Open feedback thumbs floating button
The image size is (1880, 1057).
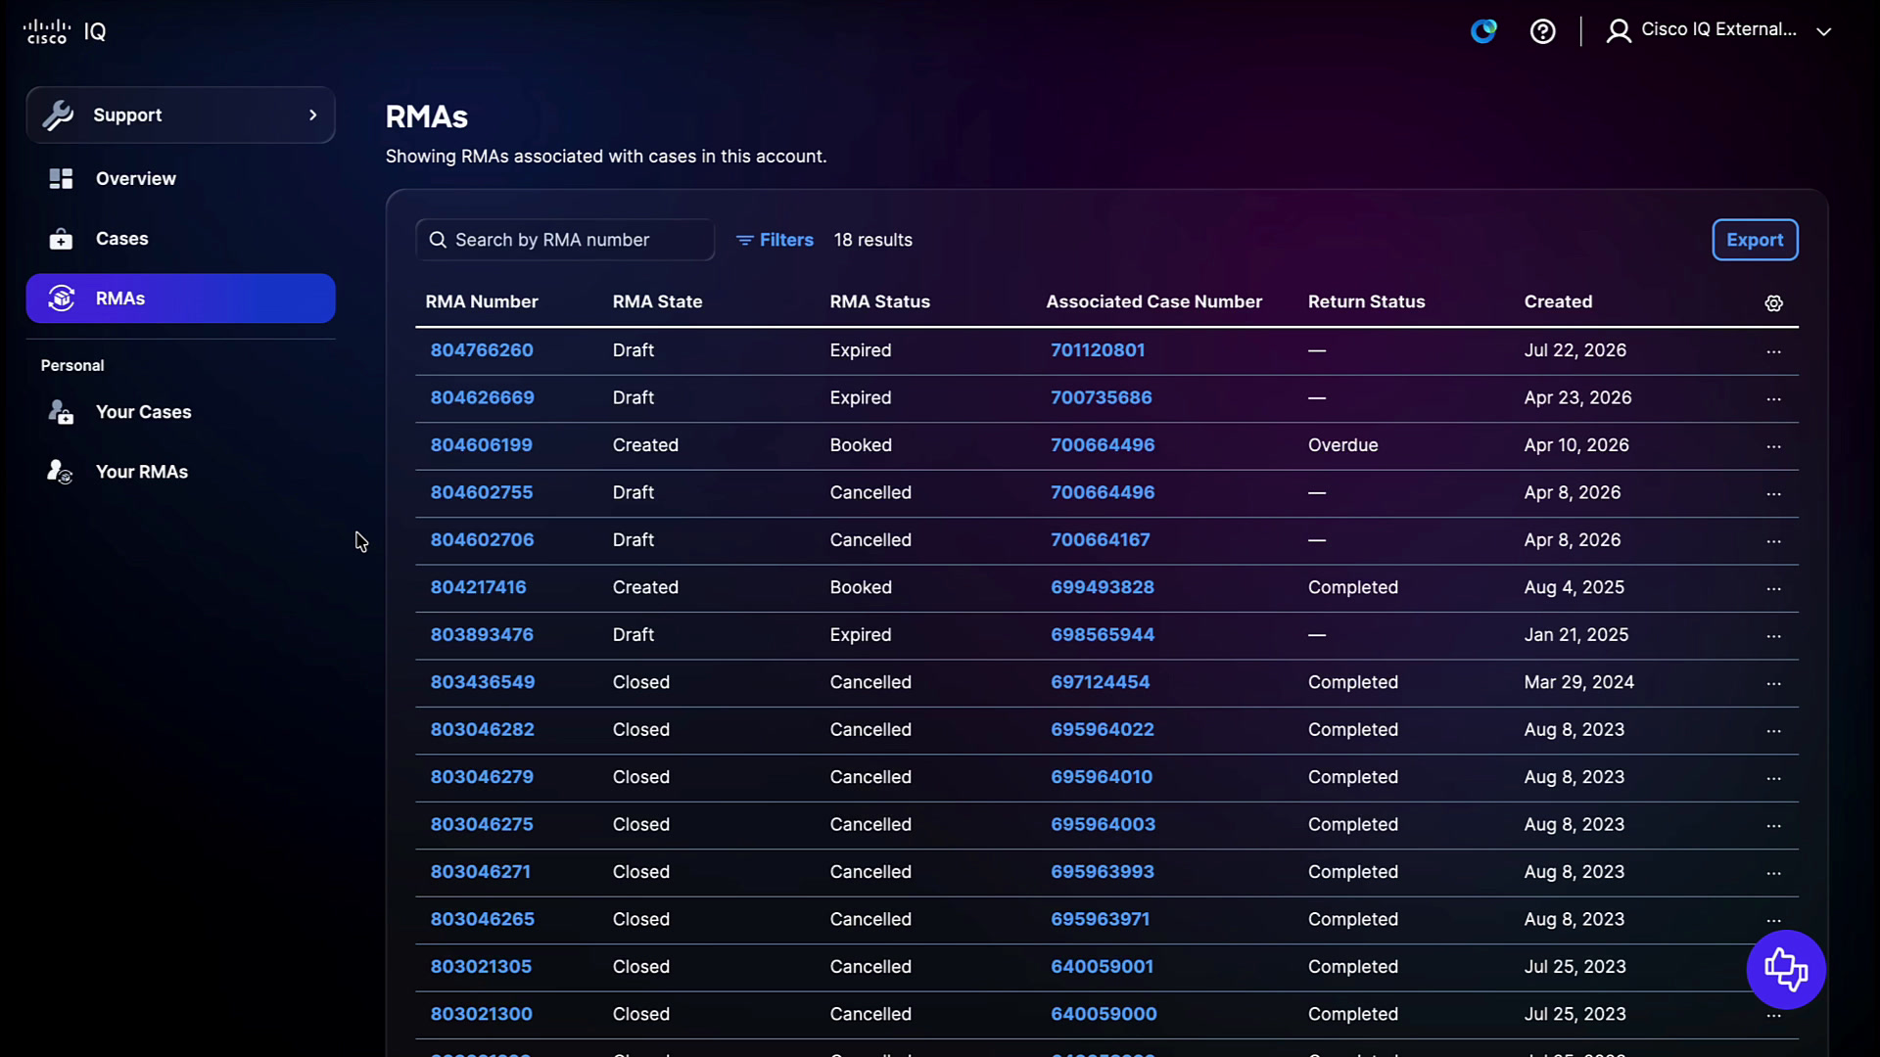[1786, 969]
